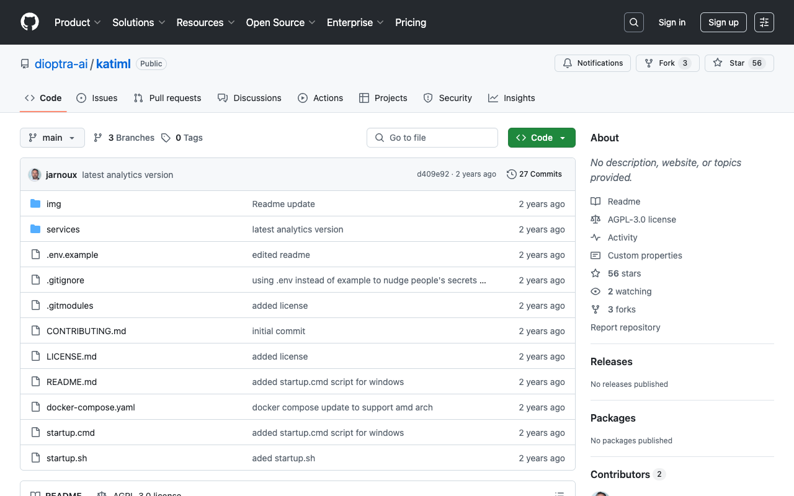Expand the Solutions menu
Viewport: 794px width, 496px height.
(x=139, y=22)
